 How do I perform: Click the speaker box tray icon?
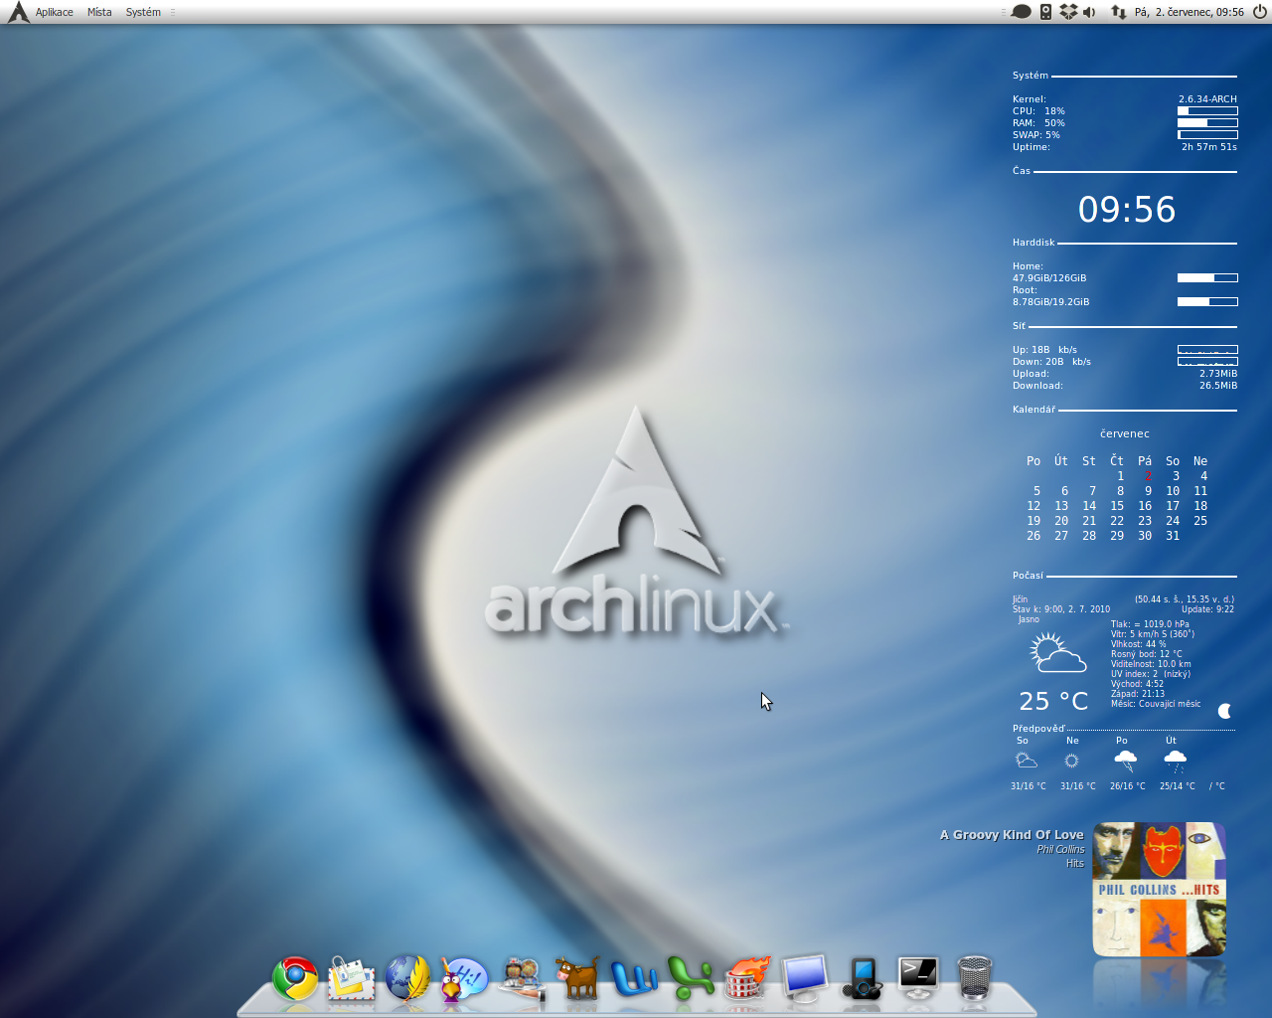click(1045, 12)
